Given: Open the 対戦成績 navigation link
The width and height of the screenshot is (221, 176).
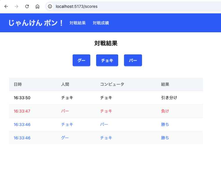Looking at the screenshot, I should pyautogui.click(x=101, y=23).
